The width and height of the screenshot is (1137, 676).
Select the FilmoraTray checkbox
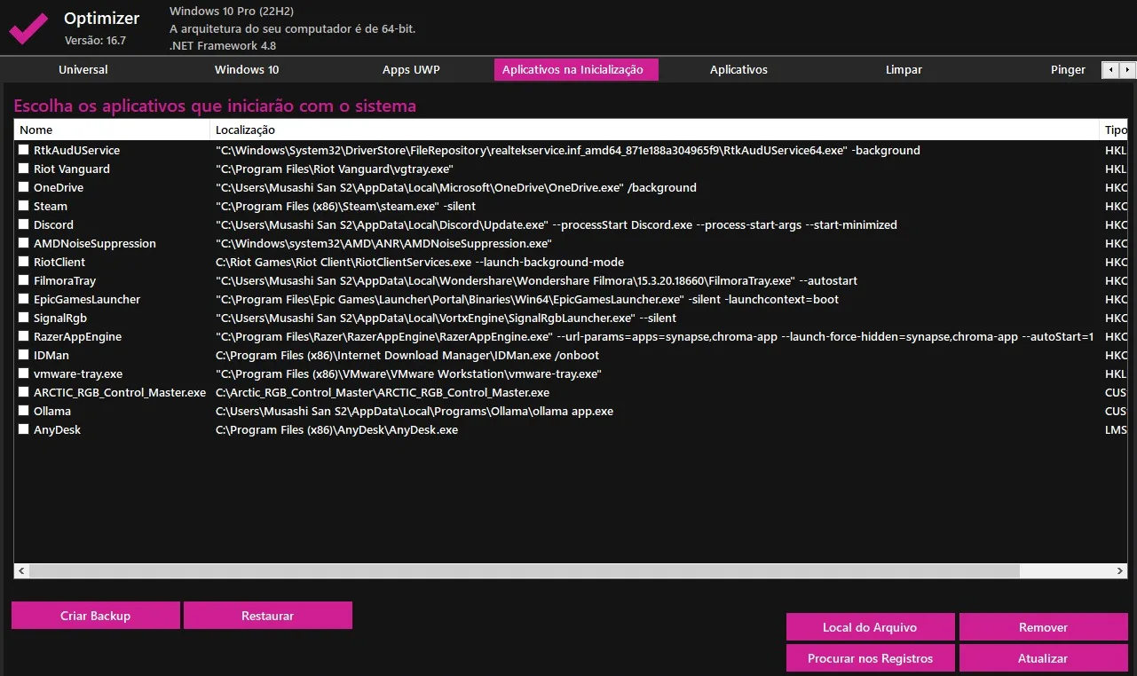coord(24,281)
